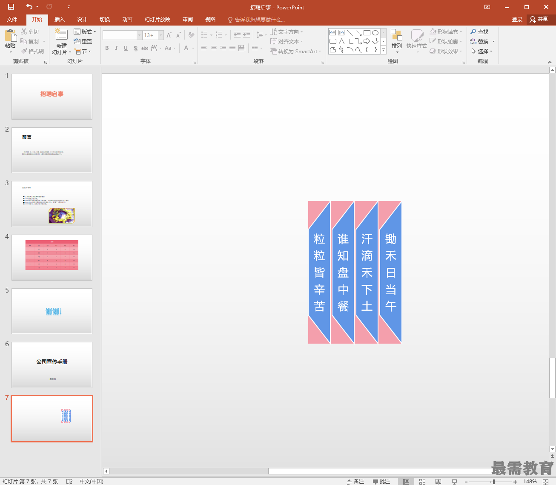Zoom in with the plus button
The width and height of the screenshot is (556, 485).
coord(515,482)
